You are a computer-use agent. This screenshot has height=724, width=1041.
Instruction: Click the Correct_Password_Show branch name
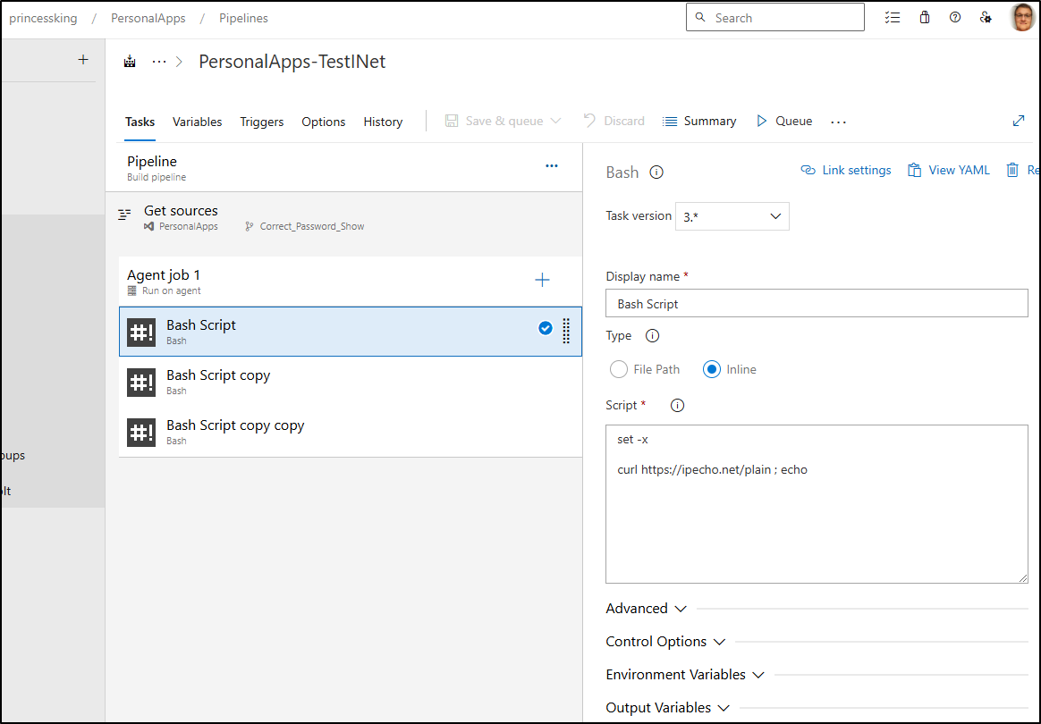point(312,226)
